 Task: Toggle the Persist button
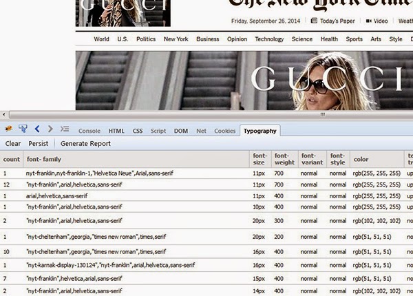tap(38, 143)
